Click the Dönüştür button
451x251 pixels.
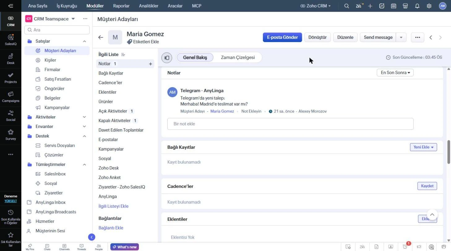pos(318,37)
